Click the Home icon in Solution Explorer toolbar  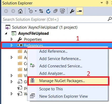click(x=20, y=11)
